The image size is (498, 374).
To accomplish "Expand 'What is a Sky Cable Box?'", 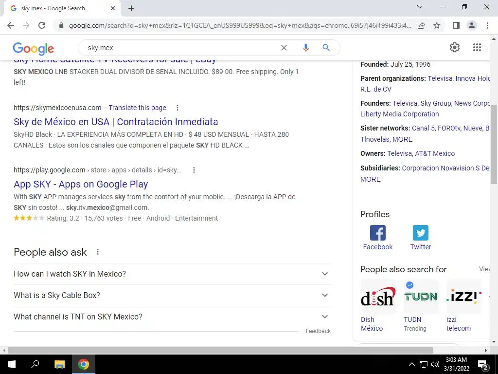I will (172, 295).
